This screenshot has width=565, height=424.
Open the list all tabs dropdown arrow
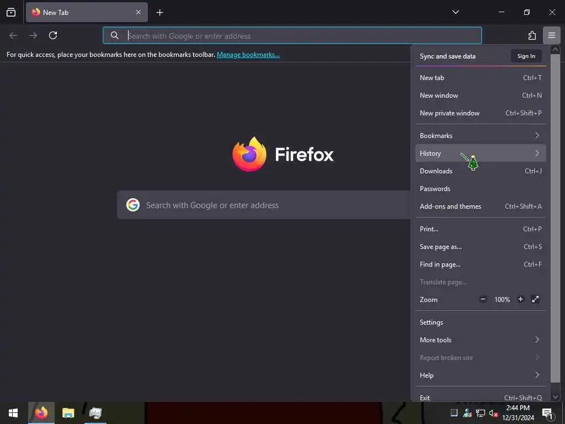tap(455, 12)
